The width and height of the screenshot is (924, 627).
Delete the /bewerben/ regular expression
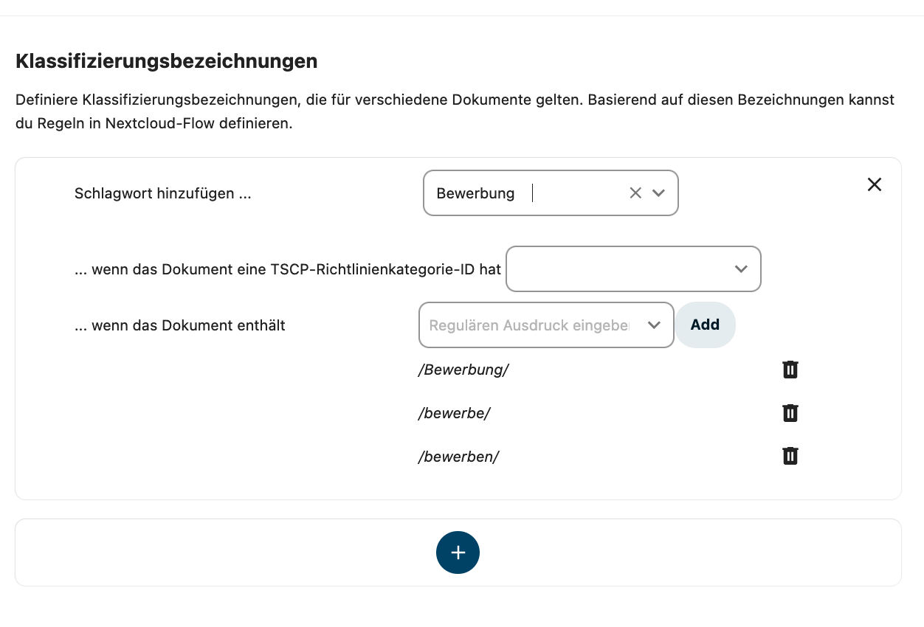coord(790,457)
